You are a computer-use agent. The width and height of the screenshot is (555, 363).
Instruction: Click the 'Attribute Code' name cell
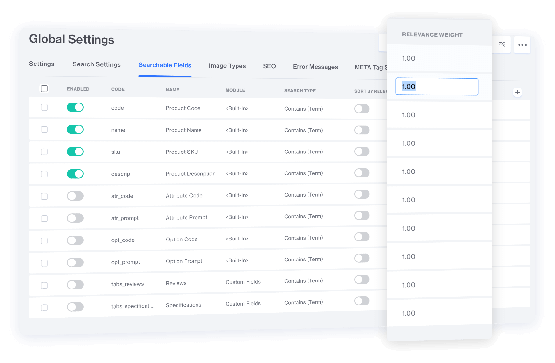coord(184,196)
